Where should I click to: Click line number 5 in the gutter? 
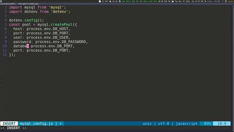[6, 25]
